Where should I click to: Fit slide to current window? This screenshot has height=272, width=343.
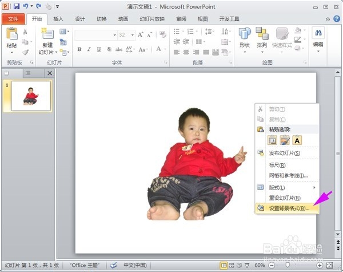(329, 266)
